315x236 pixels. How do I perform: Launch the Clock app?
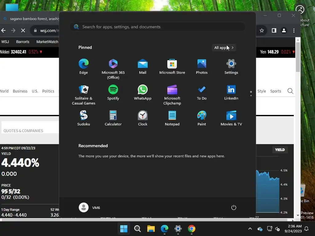click(x=143, y=118)
